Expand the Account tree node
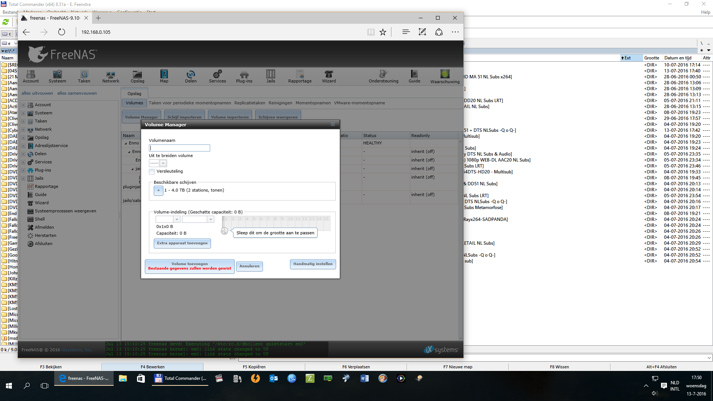Viewport: 713px width, 401px height. point(23,105)
